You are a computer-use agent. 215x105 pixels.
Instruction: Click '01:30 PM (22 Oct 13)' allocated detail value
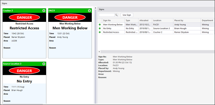click(x=122, y=62)
